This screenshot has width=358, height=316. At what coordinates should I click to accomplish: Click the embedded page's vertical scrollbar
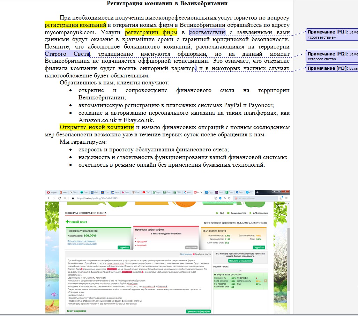tap(289, 258)
